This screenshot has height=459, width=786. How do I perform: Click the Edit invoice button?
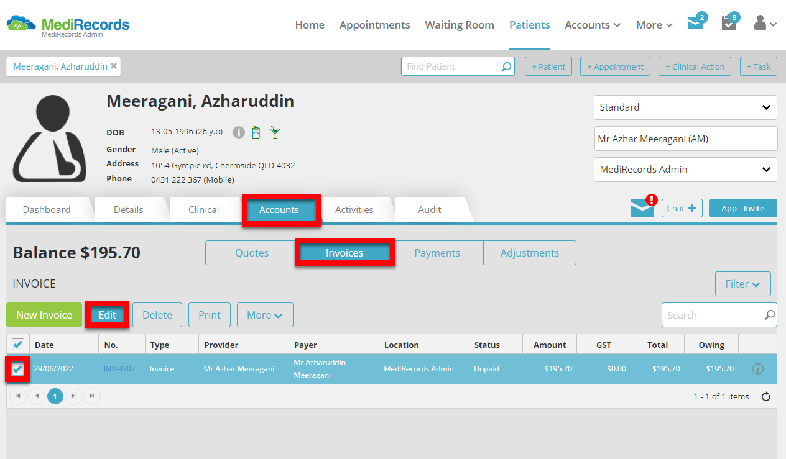pyautogui.click(x=108, y=315)
